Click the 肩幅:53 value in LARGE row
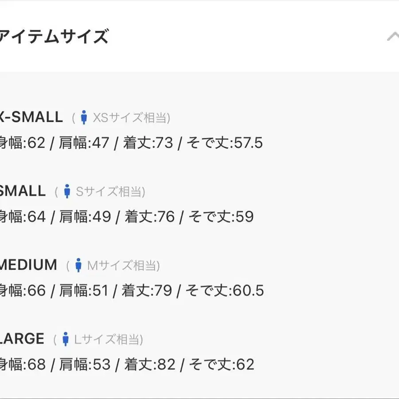Screen dimensions: 399x399 (85, 364)
